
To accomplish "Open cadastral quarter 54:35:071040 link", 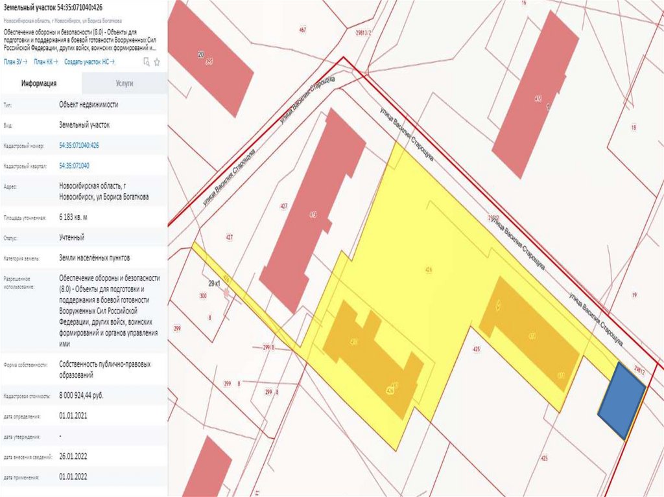I will tap(74, 166).
